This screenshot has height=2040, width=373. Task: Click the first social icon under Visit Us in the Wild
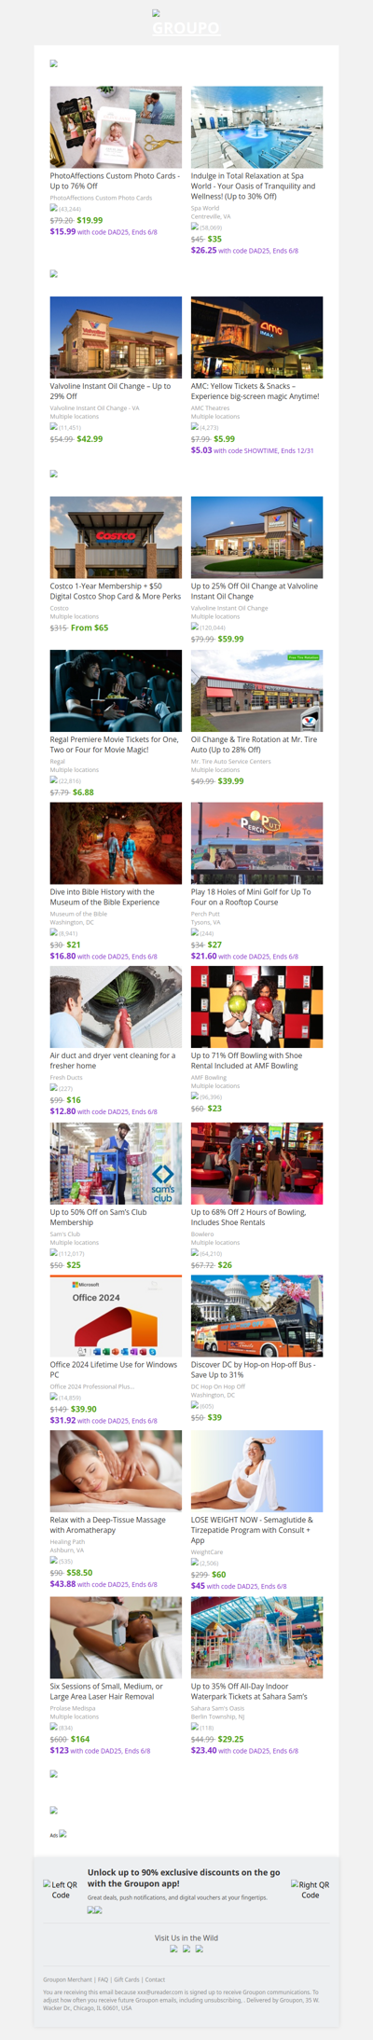click(174, 1949)
